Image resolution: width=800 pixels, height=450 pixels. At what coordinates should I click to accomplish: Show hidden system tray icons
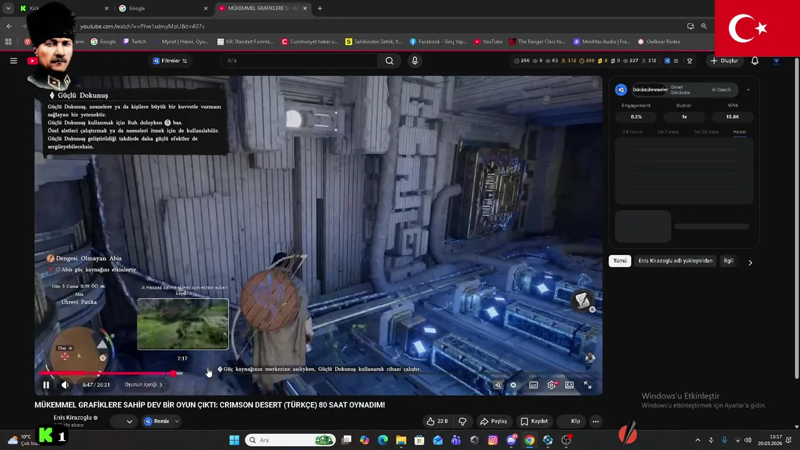(697, 440)
